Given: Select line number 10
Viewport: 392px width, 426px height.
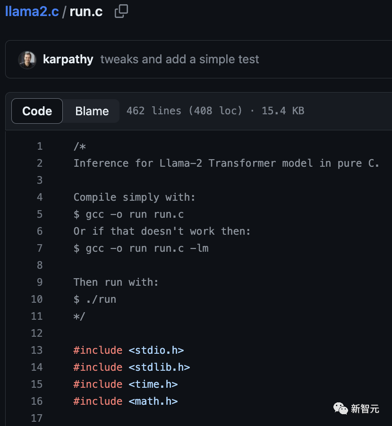Looking at the screenshot, I should (x=37, y=299).
